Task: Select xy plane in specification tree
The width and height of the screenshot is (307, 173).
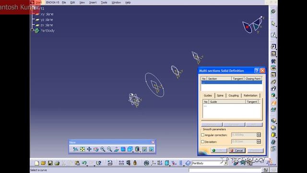Action: tap(47, 14)
